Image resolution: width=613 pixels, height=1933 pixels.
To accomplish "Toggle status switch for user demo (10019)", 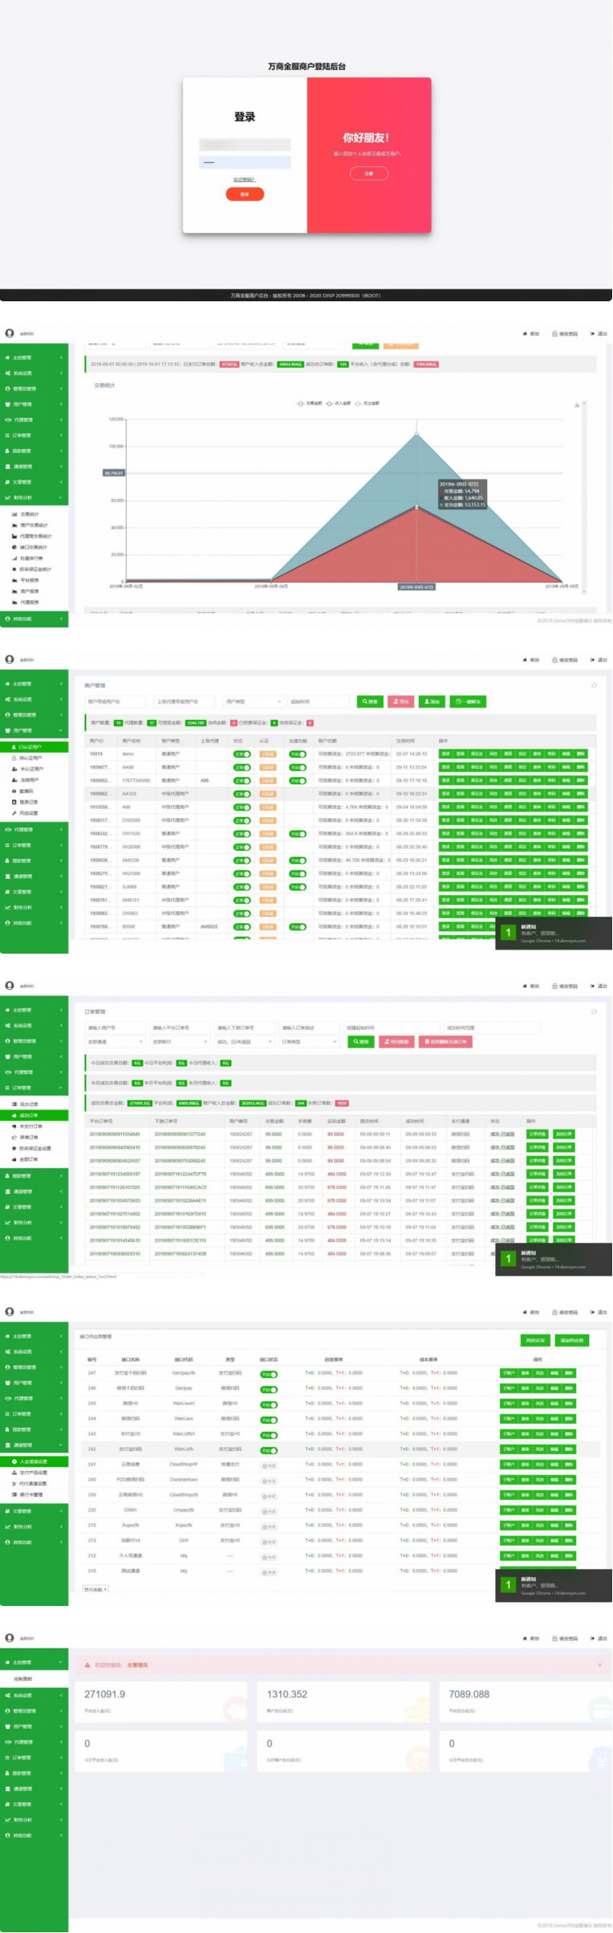I will coord(242,754).
